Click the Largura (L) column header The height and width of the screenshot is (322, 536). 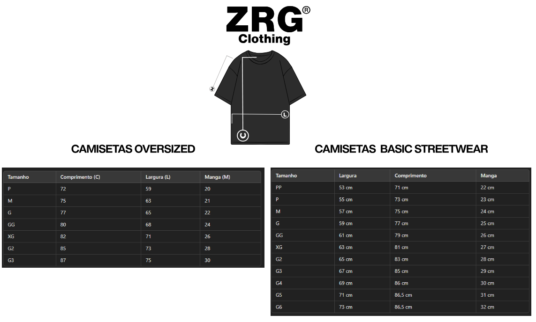coord(158,177)
